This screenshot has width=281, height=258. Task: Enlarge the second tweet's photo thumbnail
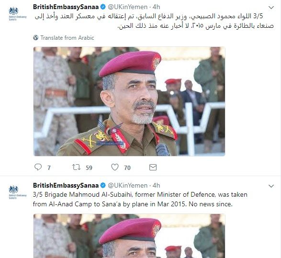tap(129, 236)
